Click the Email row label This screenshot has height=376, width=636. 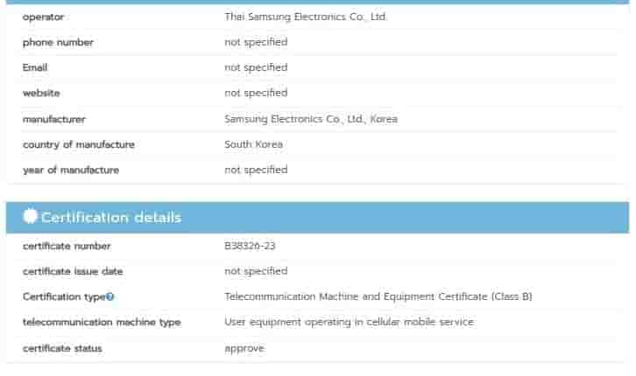(35, 67)
